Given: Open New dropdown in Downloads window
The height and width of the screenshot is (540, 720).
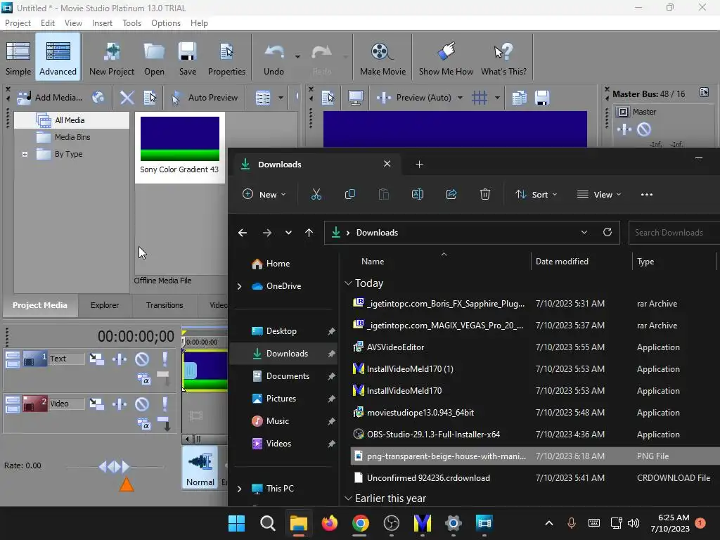Looking at the screenshot, I should [264, 194].
